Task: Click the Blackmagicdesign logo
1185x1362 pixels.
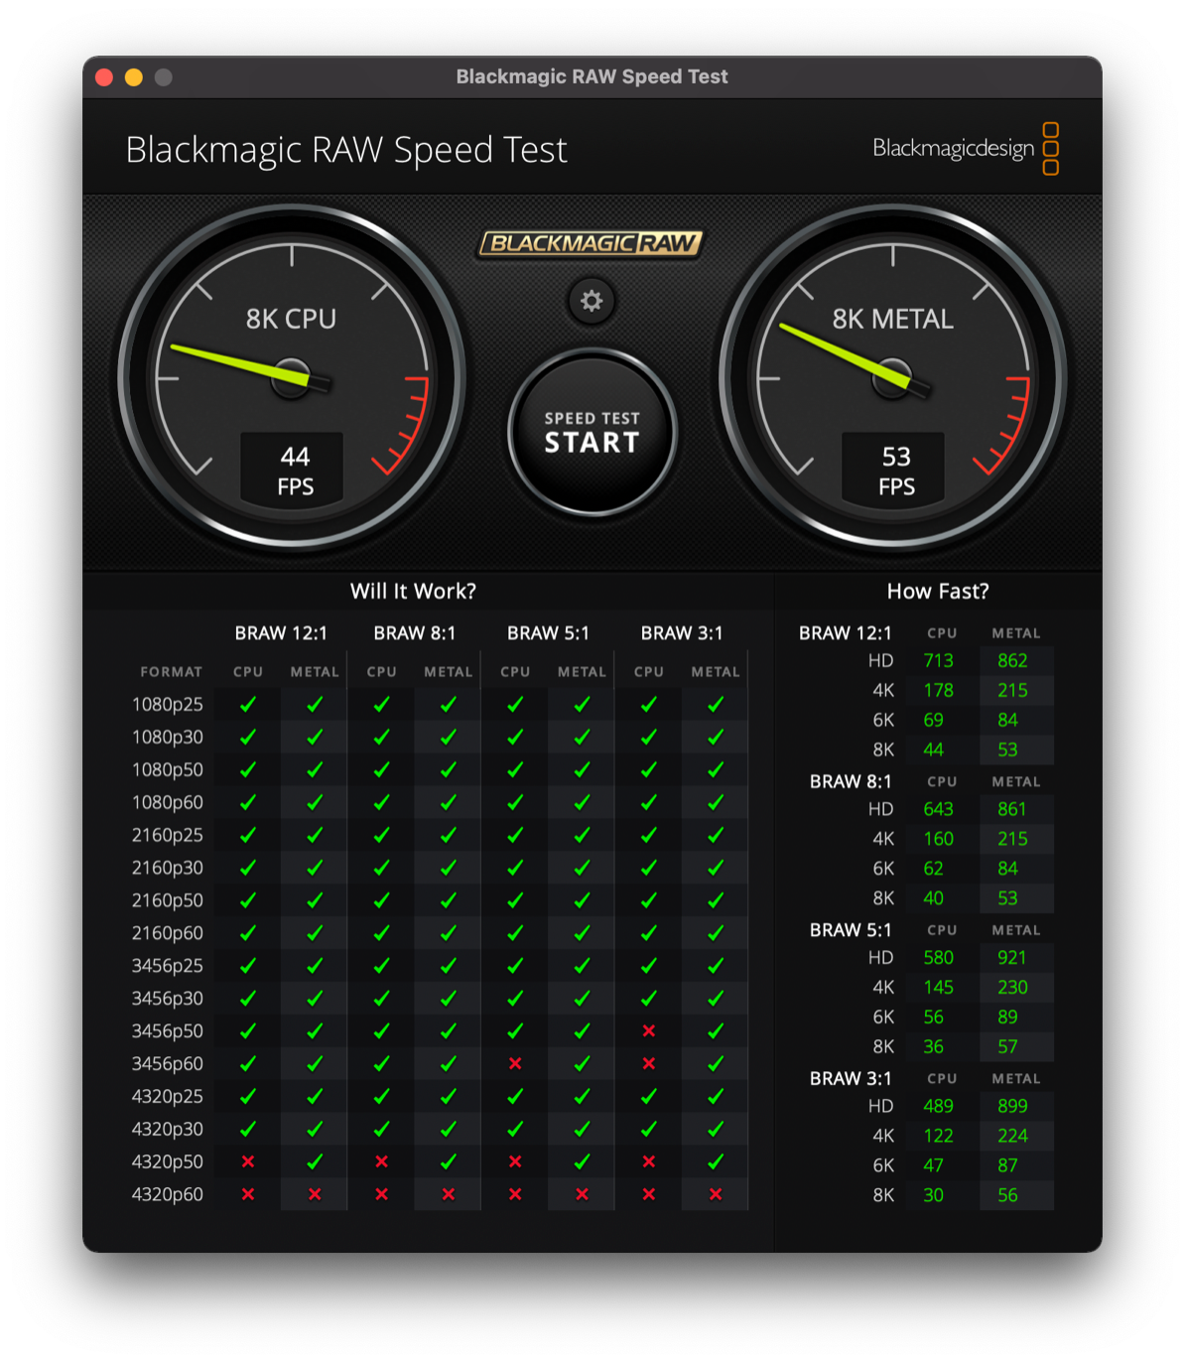Action: [966, 149]
